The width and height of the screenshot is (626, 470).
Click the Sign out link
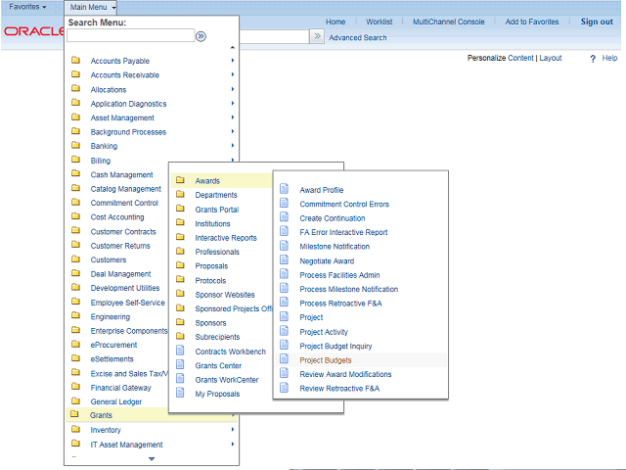(x=597, y=22)
